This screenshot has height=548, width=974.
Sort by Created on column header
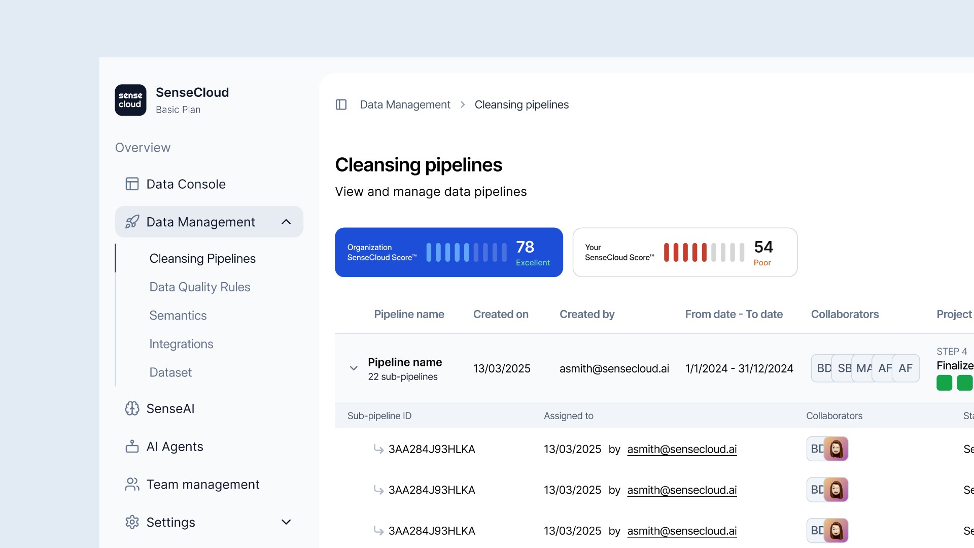click(x=501, y=314)
